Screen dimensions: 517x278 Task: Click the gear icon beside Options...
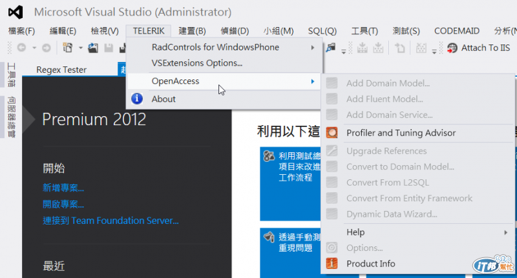tap(332, 248)
